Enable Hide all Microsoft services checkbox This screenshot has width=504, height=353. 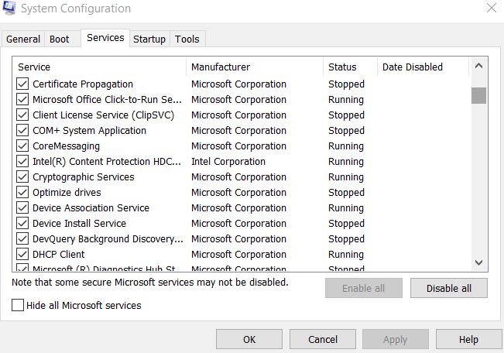18,305
